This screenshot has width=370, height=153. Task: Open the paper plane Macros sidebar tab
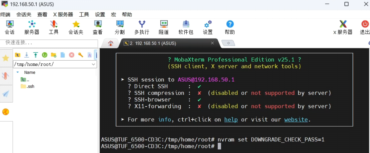6,94
